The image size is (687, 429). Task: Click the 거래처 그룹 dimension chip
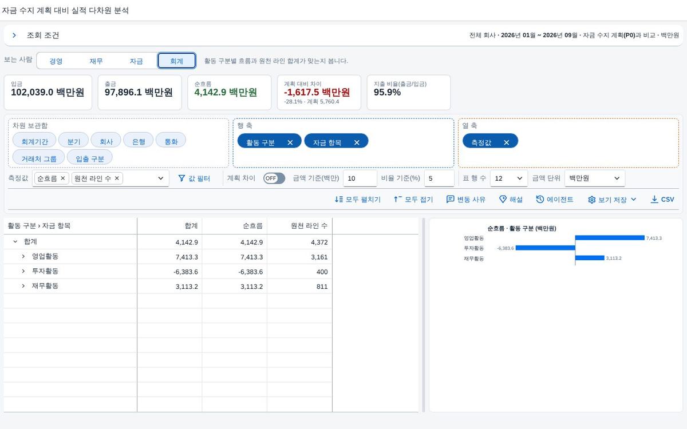(x=38, y=158)
